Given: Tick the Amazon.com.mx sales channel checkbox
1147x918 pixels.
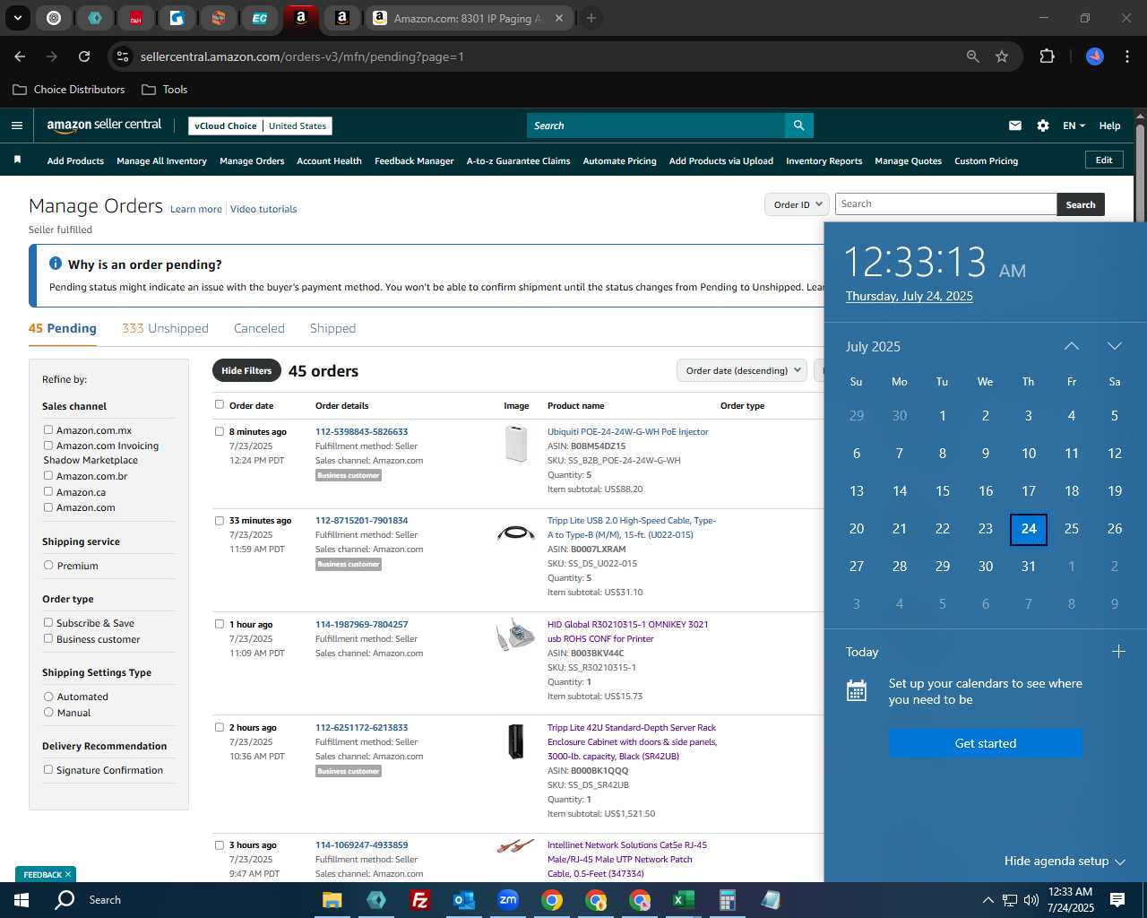Looking at the screenshot, I should click(x=48, y=430).
